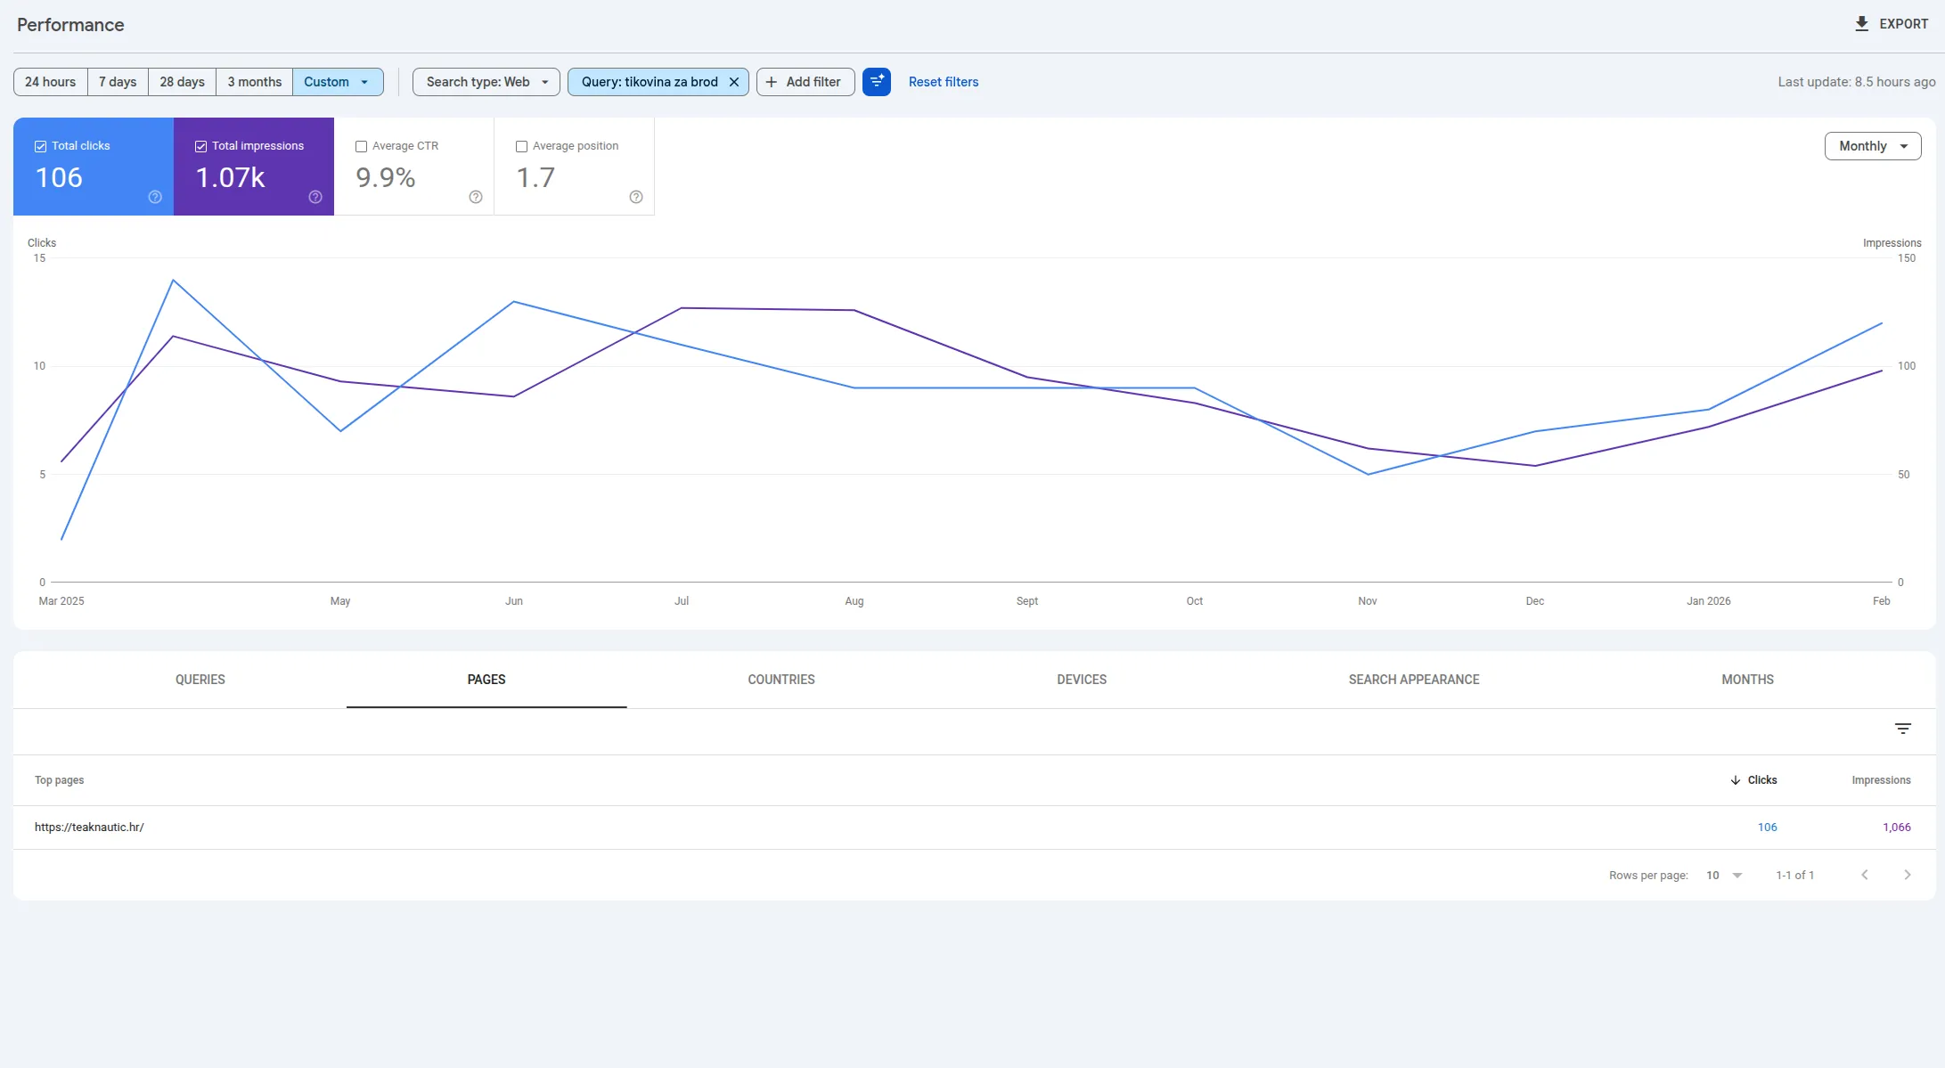Screen dimensions: 1945x1068
Task: Click the table filter icon above results
Action: (x=1903, y=729)
